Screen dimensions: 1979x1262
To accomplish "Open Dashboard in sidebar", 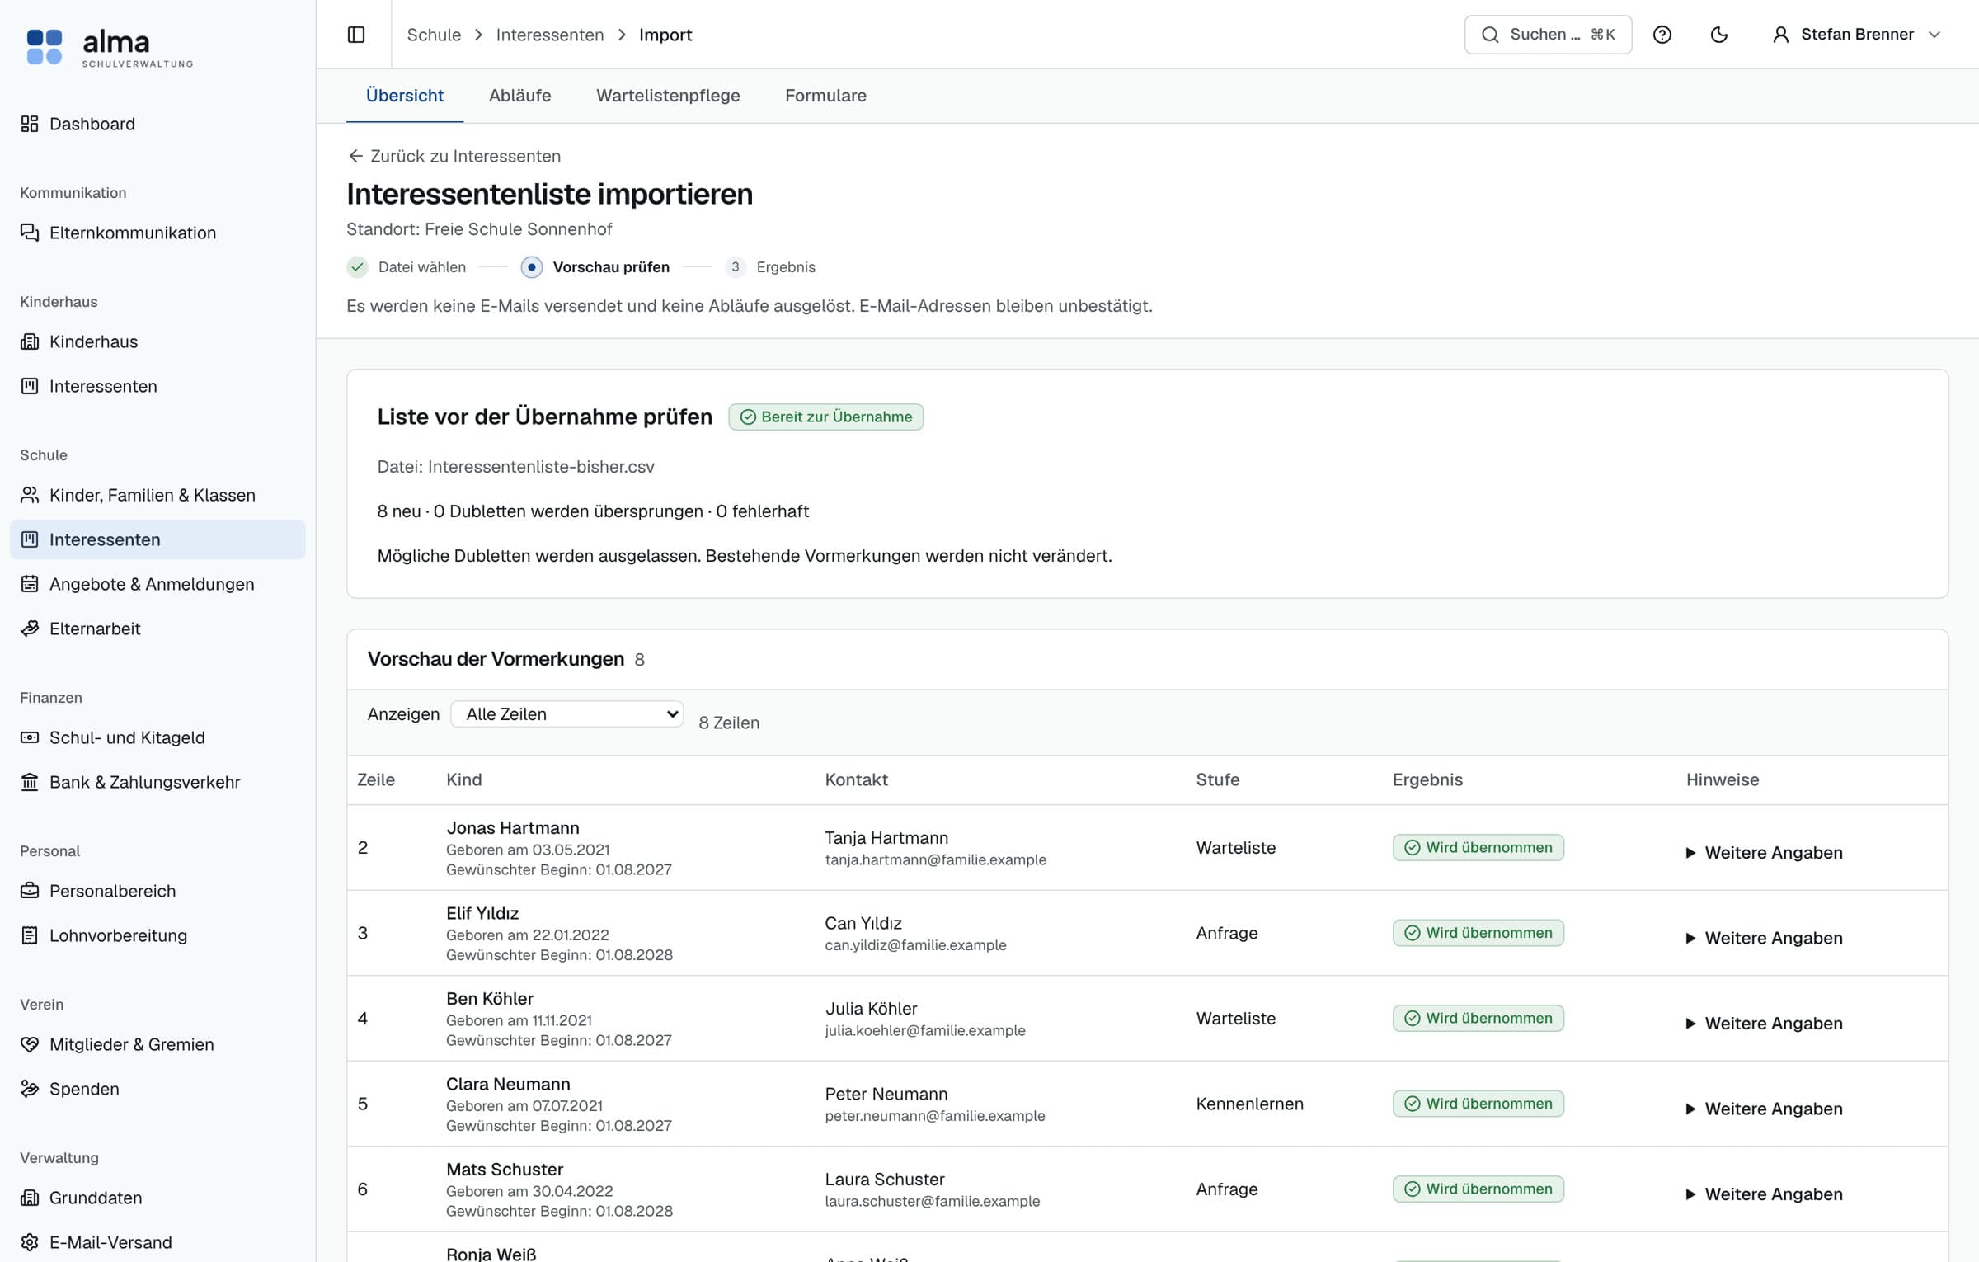I will pyautogui.click(x=157, y=124).
